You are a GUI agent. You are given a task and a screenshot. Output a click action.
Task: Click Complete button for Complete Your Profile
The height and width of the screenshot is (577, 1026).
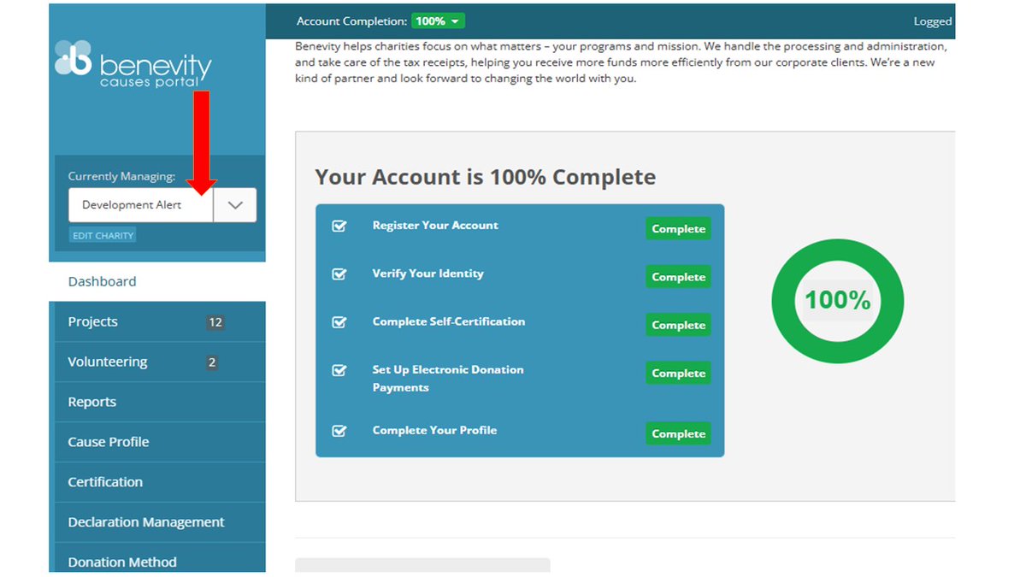pyautogui.click(x=678, y=433)
